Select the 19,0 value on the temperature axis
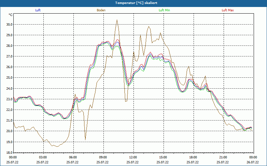267x166 pixels. pyautogui.click(x=10, y=142)
